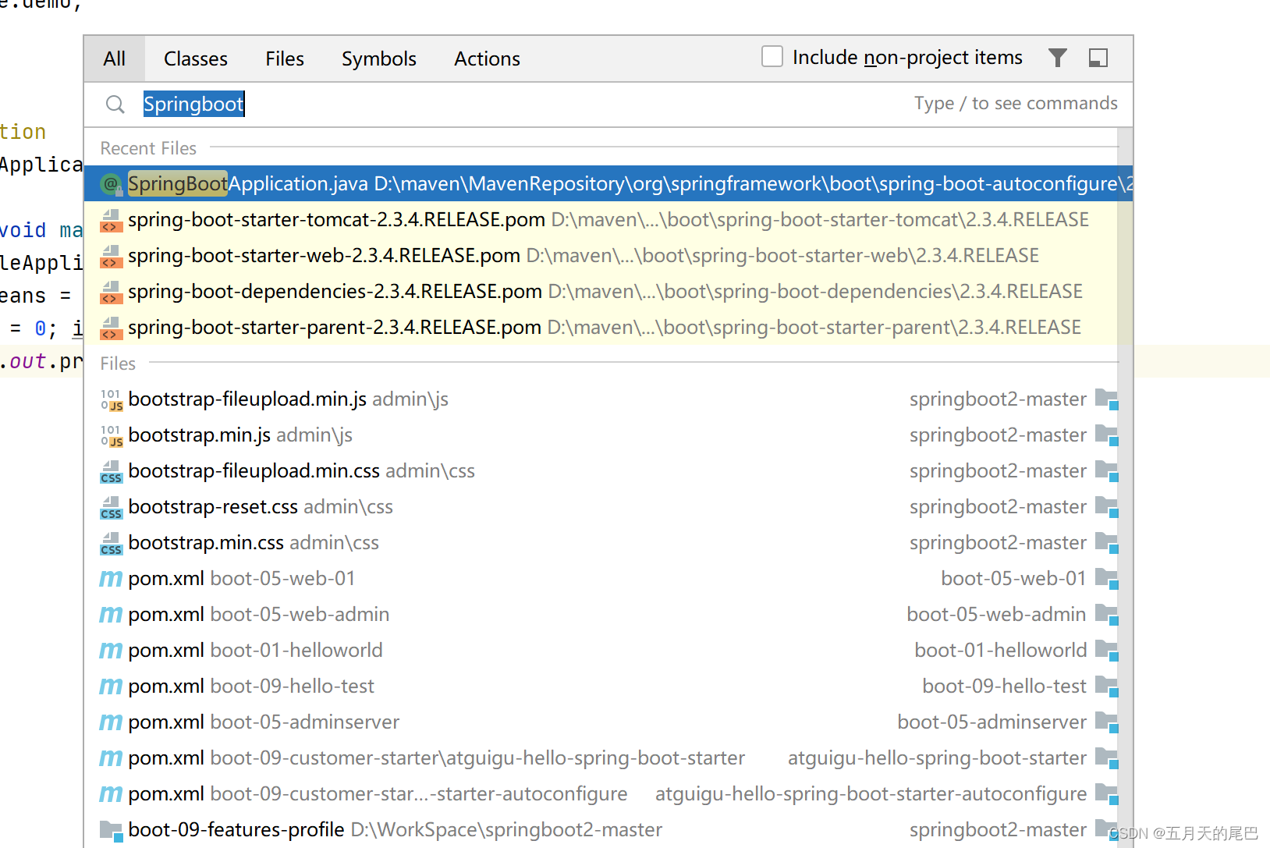The image size is (1270, 848).
Task: Click Maven icon of boot-01-helloworld pom.xml
Action: click(x=111, y=651)
